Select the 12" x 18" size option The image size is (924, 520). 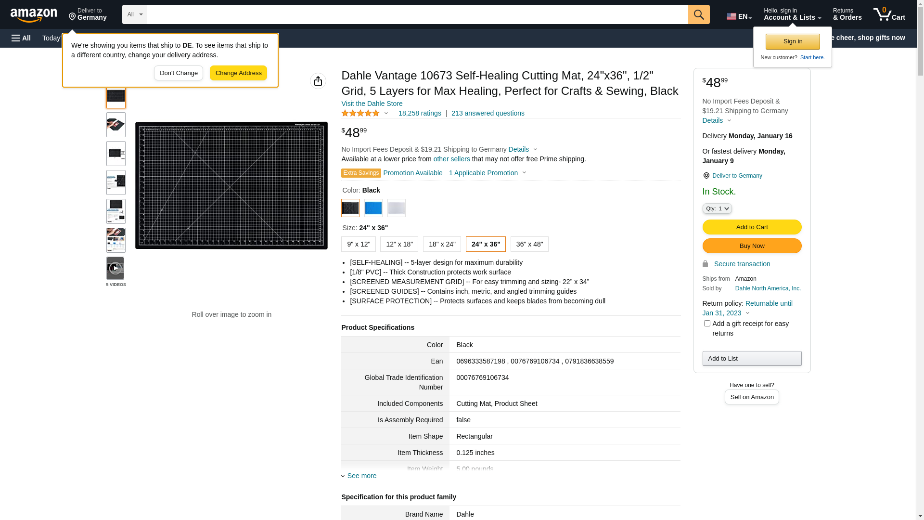pos(399,244)
